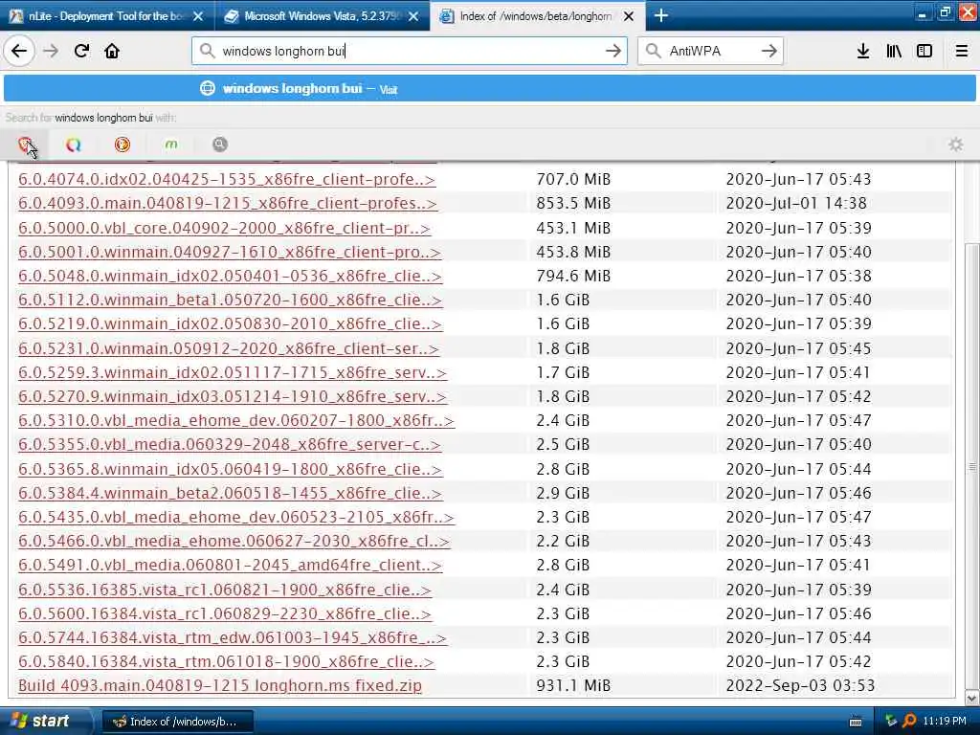Click the 'Index of /windows/b...' taskbar button
This screenshot has width=980, height=735.
pos(177,722)
